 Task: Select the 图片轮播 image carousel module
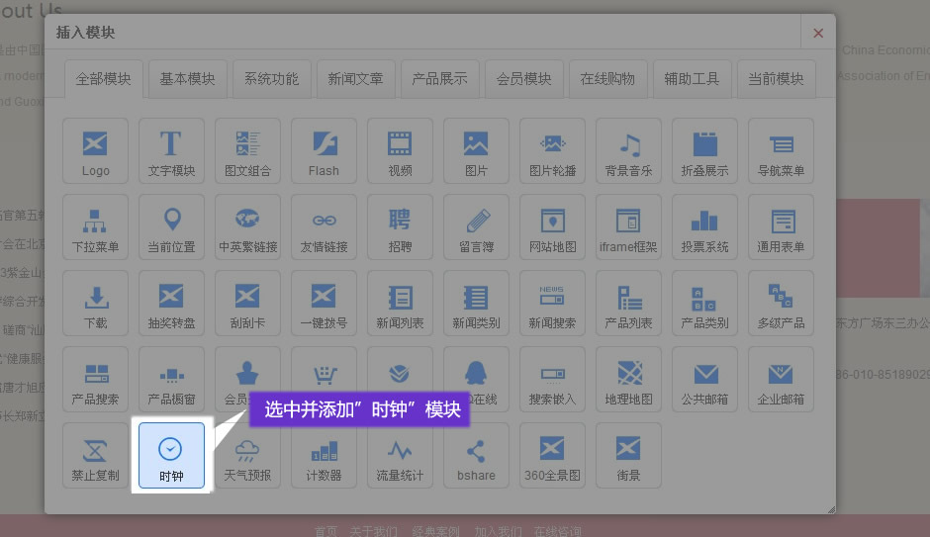pyautogui.click(x=552, y=150)
